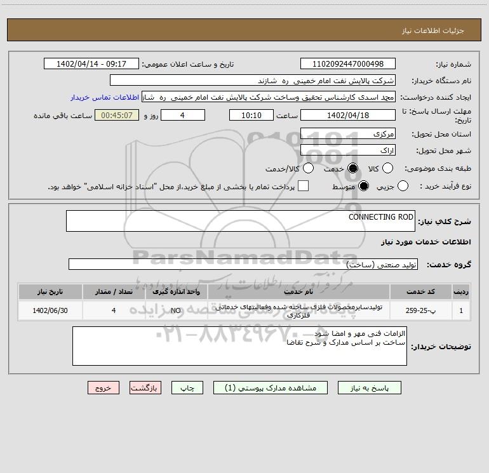The height and width of the screenshot is (473, 489).
Task: Click the announcement date field 1402/04/14 - 09:17
Action: pyautogui.click(x=91, y=63)
